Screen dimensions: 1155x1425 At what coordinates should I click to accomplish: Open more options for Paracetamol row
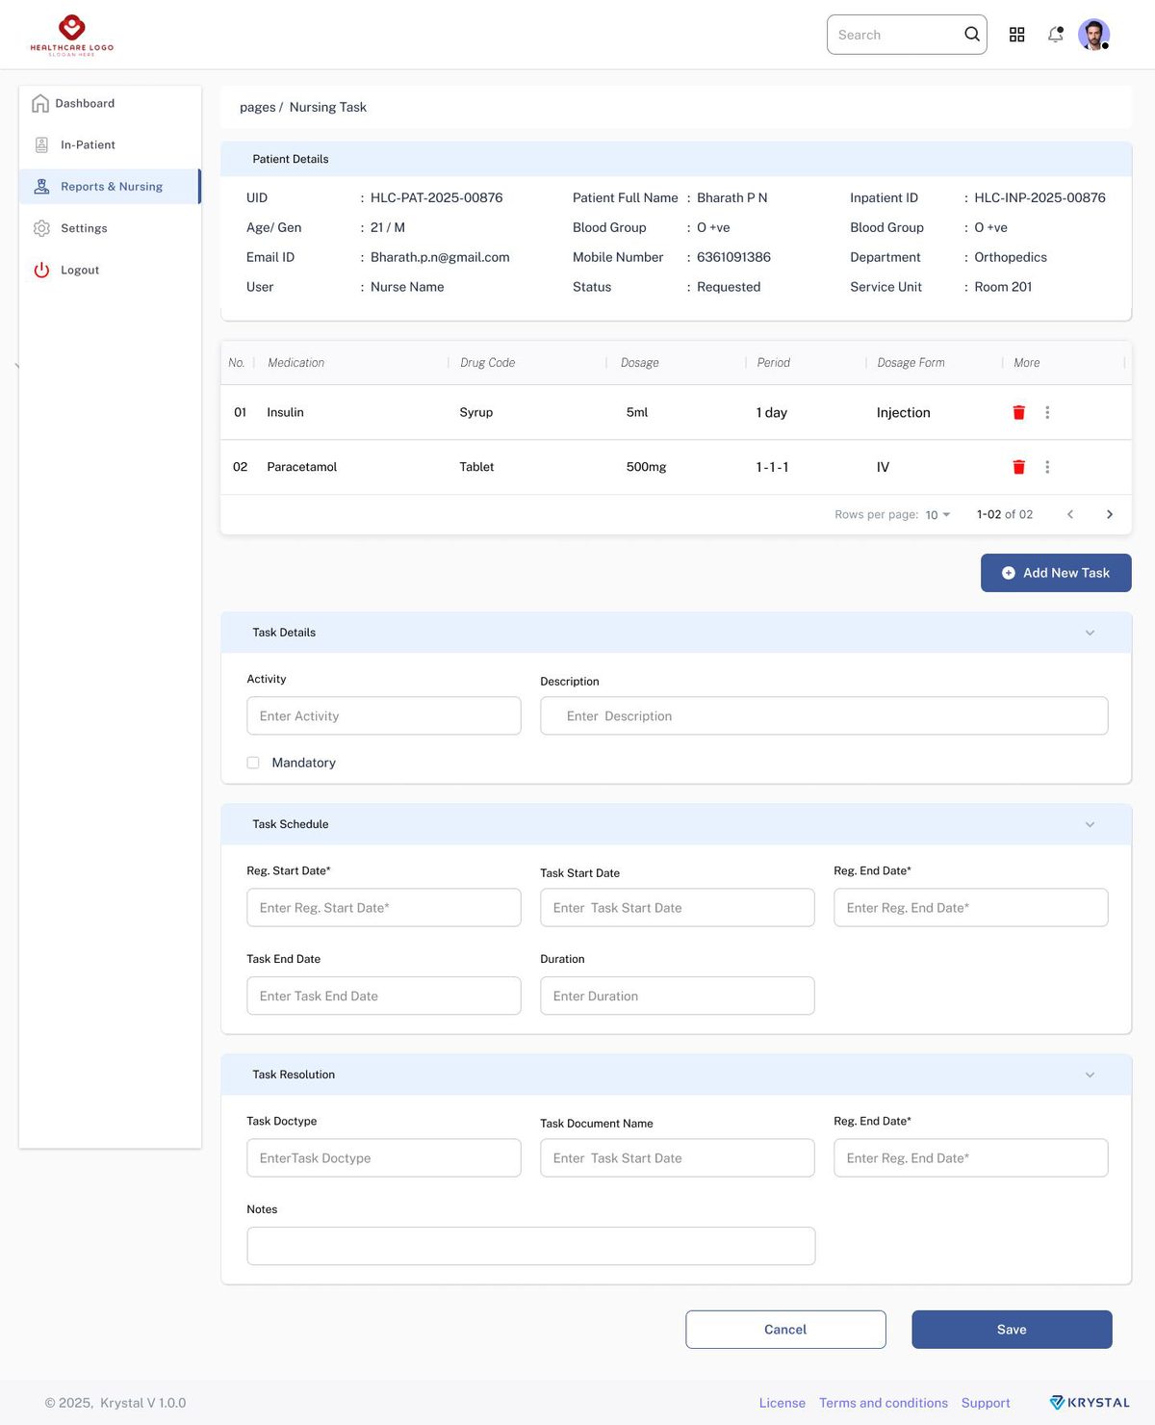pyautogui.click(x=1047, y=467)
